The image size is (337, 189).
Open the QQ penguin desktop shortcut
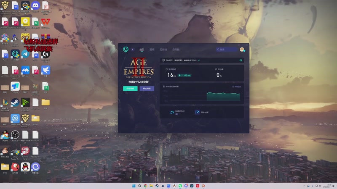coord(25,167)
